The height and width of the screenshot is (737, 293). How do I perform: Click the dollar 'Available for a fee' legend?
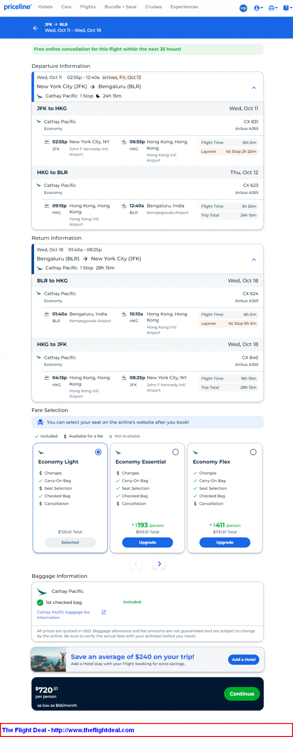(83, 436)
